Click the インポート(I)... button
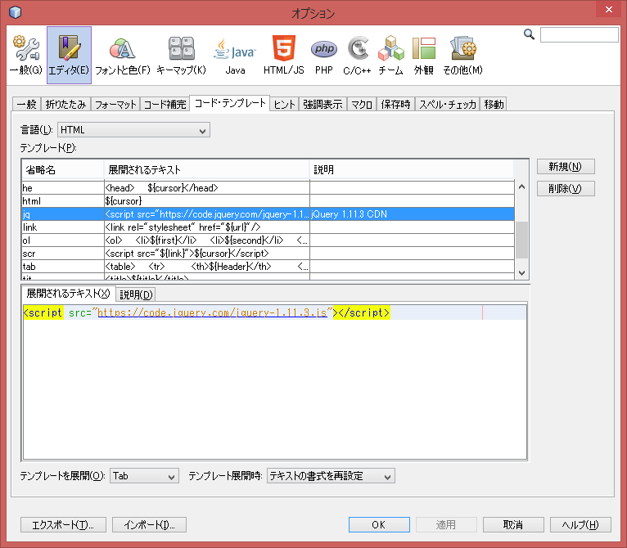The width and height of the screenshot is (627, 548). [149, 525]
